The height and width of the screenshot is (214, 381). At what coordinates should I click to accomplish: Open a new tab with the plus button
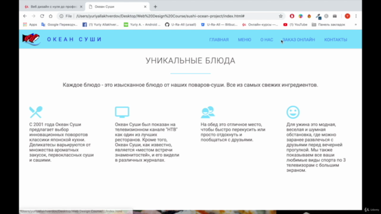pyautogui.click(x=155, y=7)
